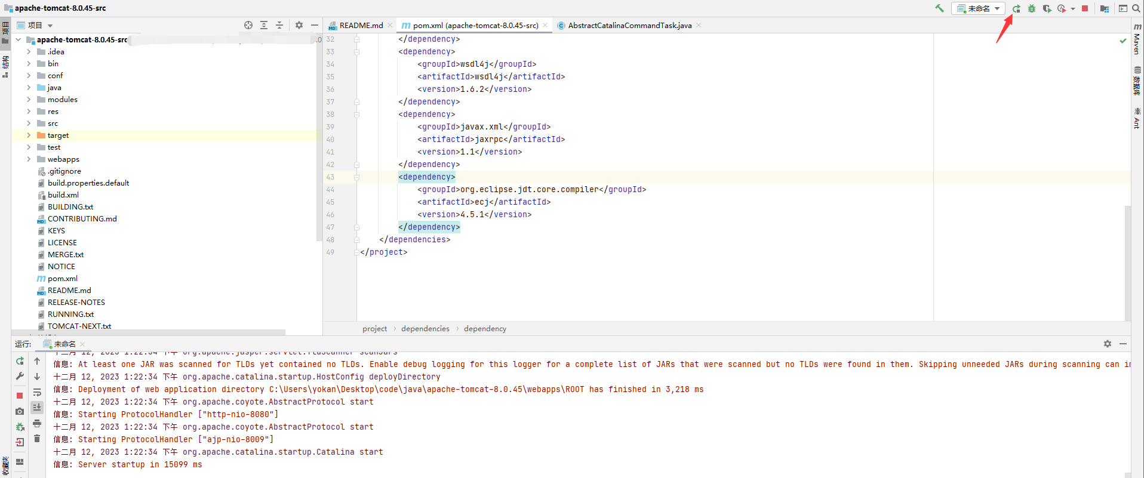This screenshot has width=1144, height=478.
Task: Click 'dependencies' in the editor breadcrumb
Action: click(x=425, y=329)
